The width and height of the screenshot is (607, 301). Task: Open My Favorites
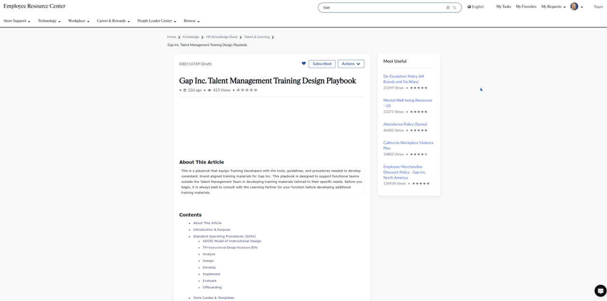click(526, 7)
